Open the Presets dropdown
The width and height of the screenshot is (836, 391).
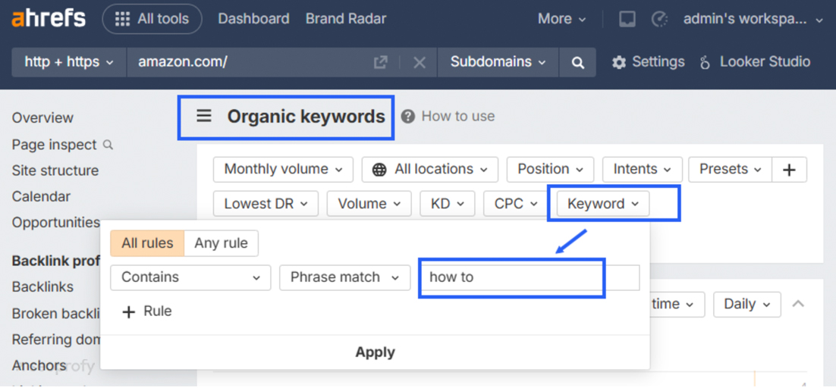point(731,170)
